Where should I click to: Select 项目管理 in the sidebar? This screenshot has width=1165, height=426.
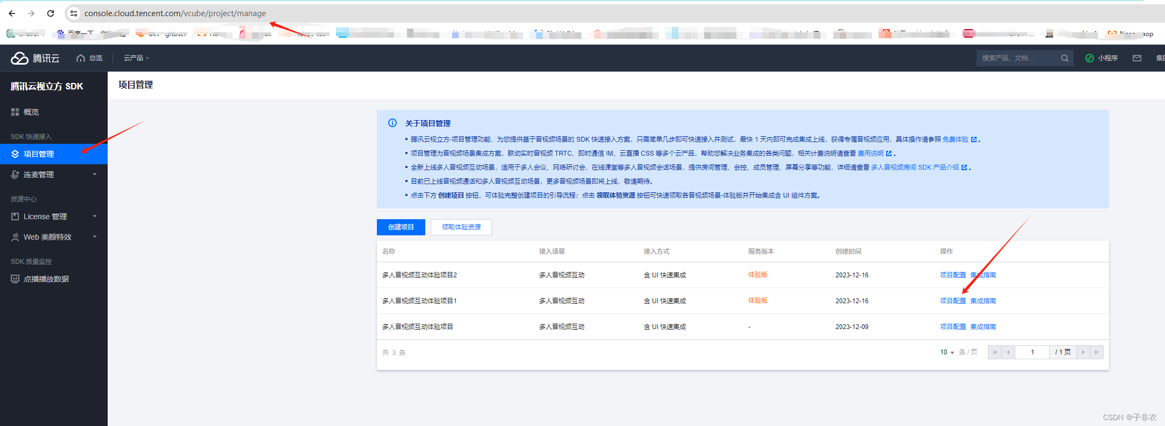(54, 154)
